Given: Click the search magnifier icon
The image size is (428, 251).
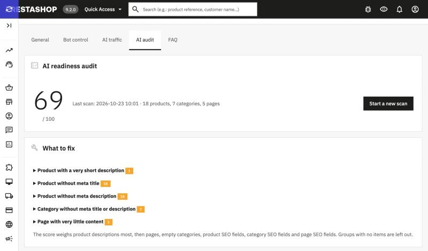Looking at the screenshot, I should coord(135,9).
